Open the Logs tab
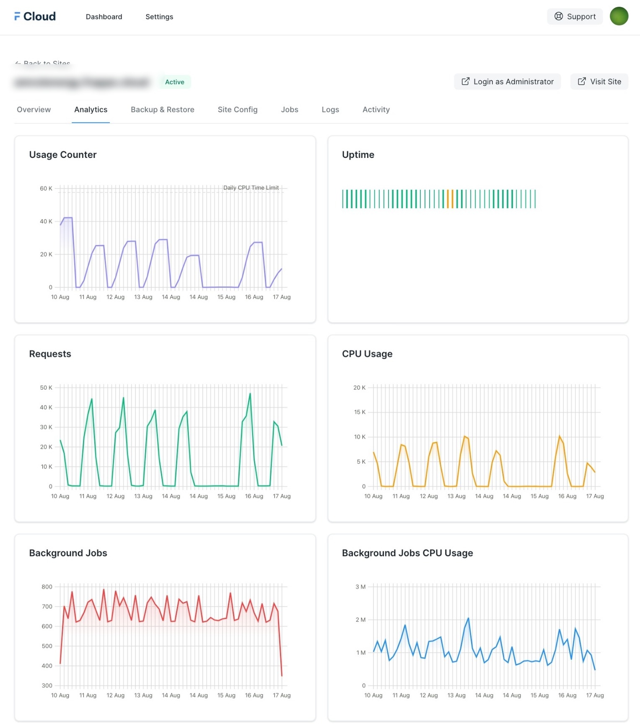The image size is (640, 728). coord(330,110)
